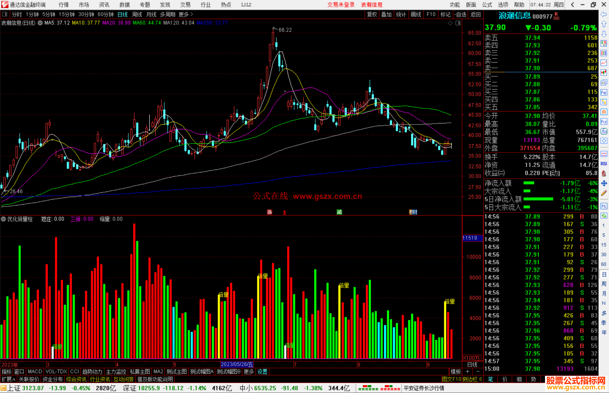Open the F10 company info sidebar icon
Screen dimensions: 609x393
pyautogui.click(x=604, y=92)
